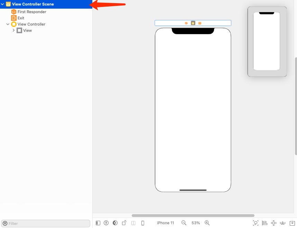The height and width of the screenshot is (228, 297).
Task: Select the Exit icon in the scene dock
Action: click(200, 23)
